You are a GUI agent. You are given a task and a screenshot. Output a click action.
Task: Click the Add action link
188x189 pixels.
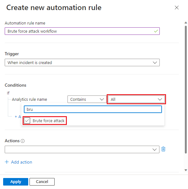click(x=19, y=162)
